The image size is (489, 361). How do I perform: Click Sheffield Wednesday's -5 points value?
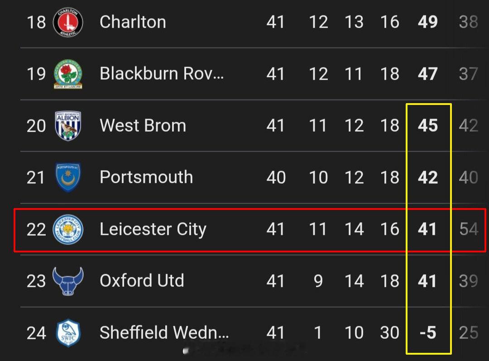(427, 333)
